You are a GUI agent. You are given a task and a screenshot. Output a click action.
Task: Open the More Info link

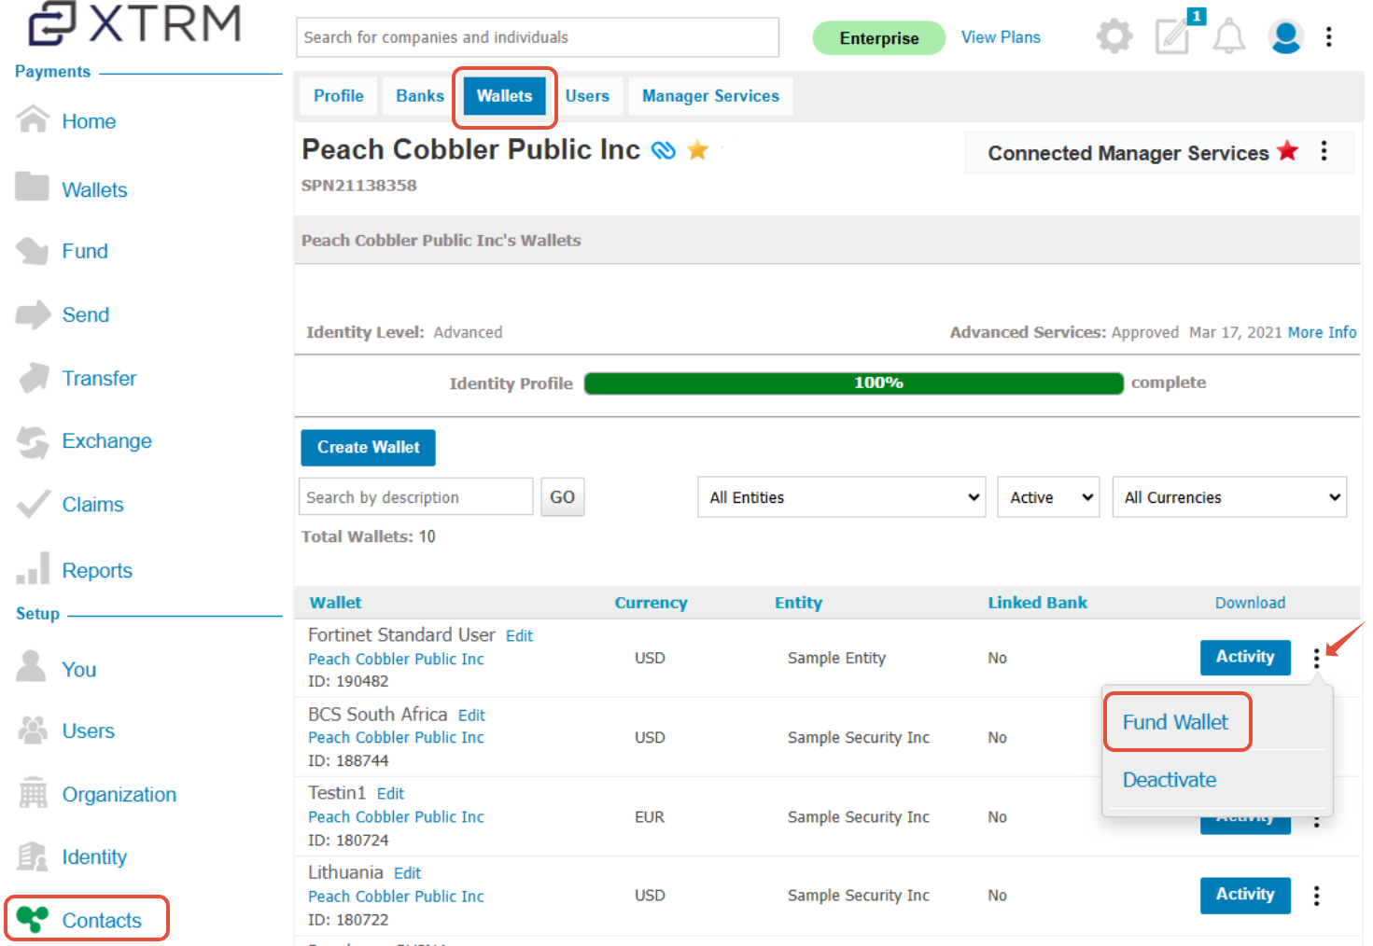coord(1322,332)
